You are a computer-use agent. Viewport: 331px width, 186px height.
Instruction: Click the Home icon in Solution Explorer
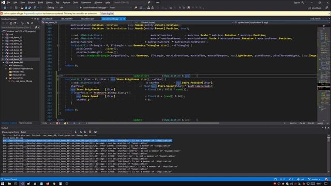[11, 23]
